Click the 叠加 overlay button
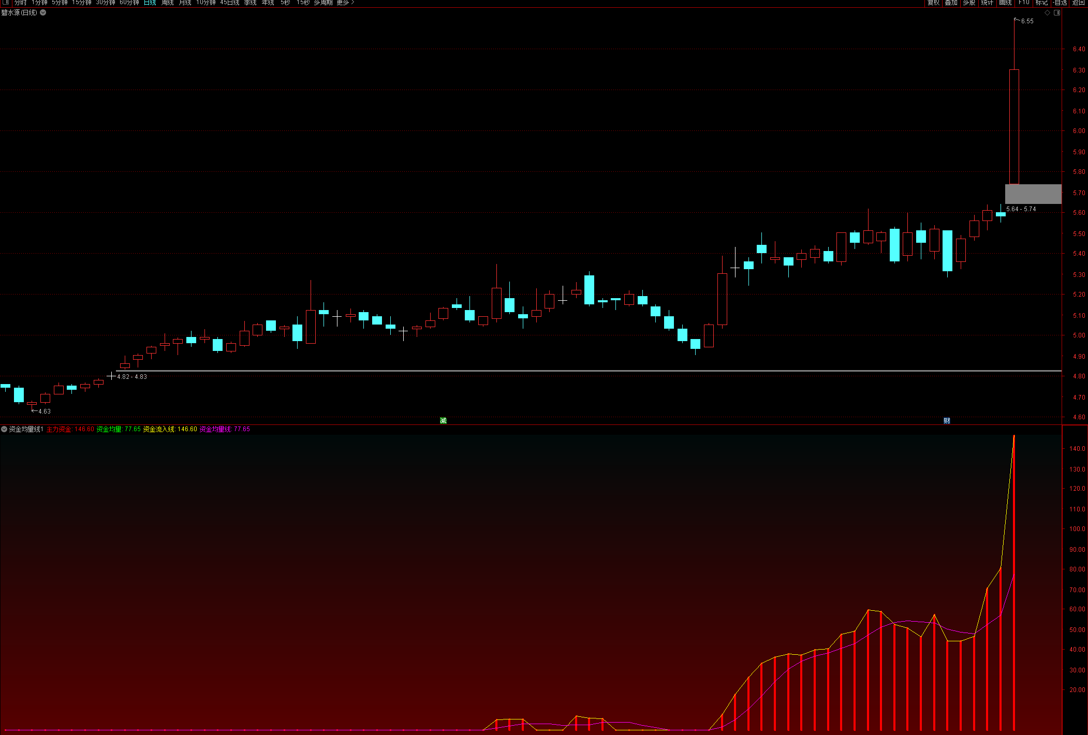The height and width of the screenshot is (735, 1088). coord(951,3)
